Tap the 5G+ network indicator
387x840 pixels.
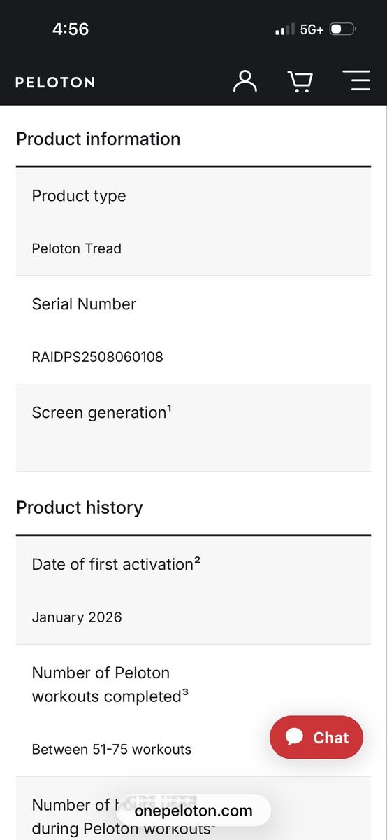[x=312, y=30]
